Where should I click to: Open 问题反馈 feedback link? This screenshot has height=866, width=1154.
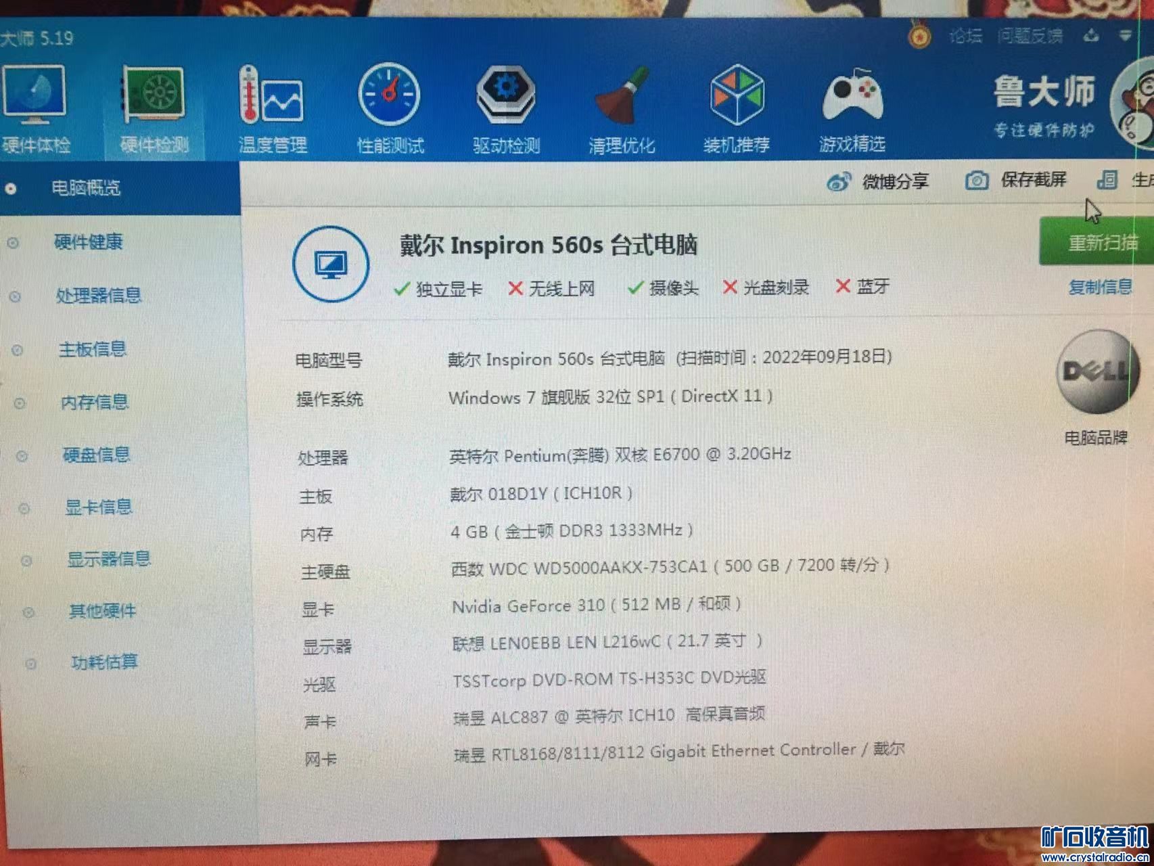click(1030, 36)
